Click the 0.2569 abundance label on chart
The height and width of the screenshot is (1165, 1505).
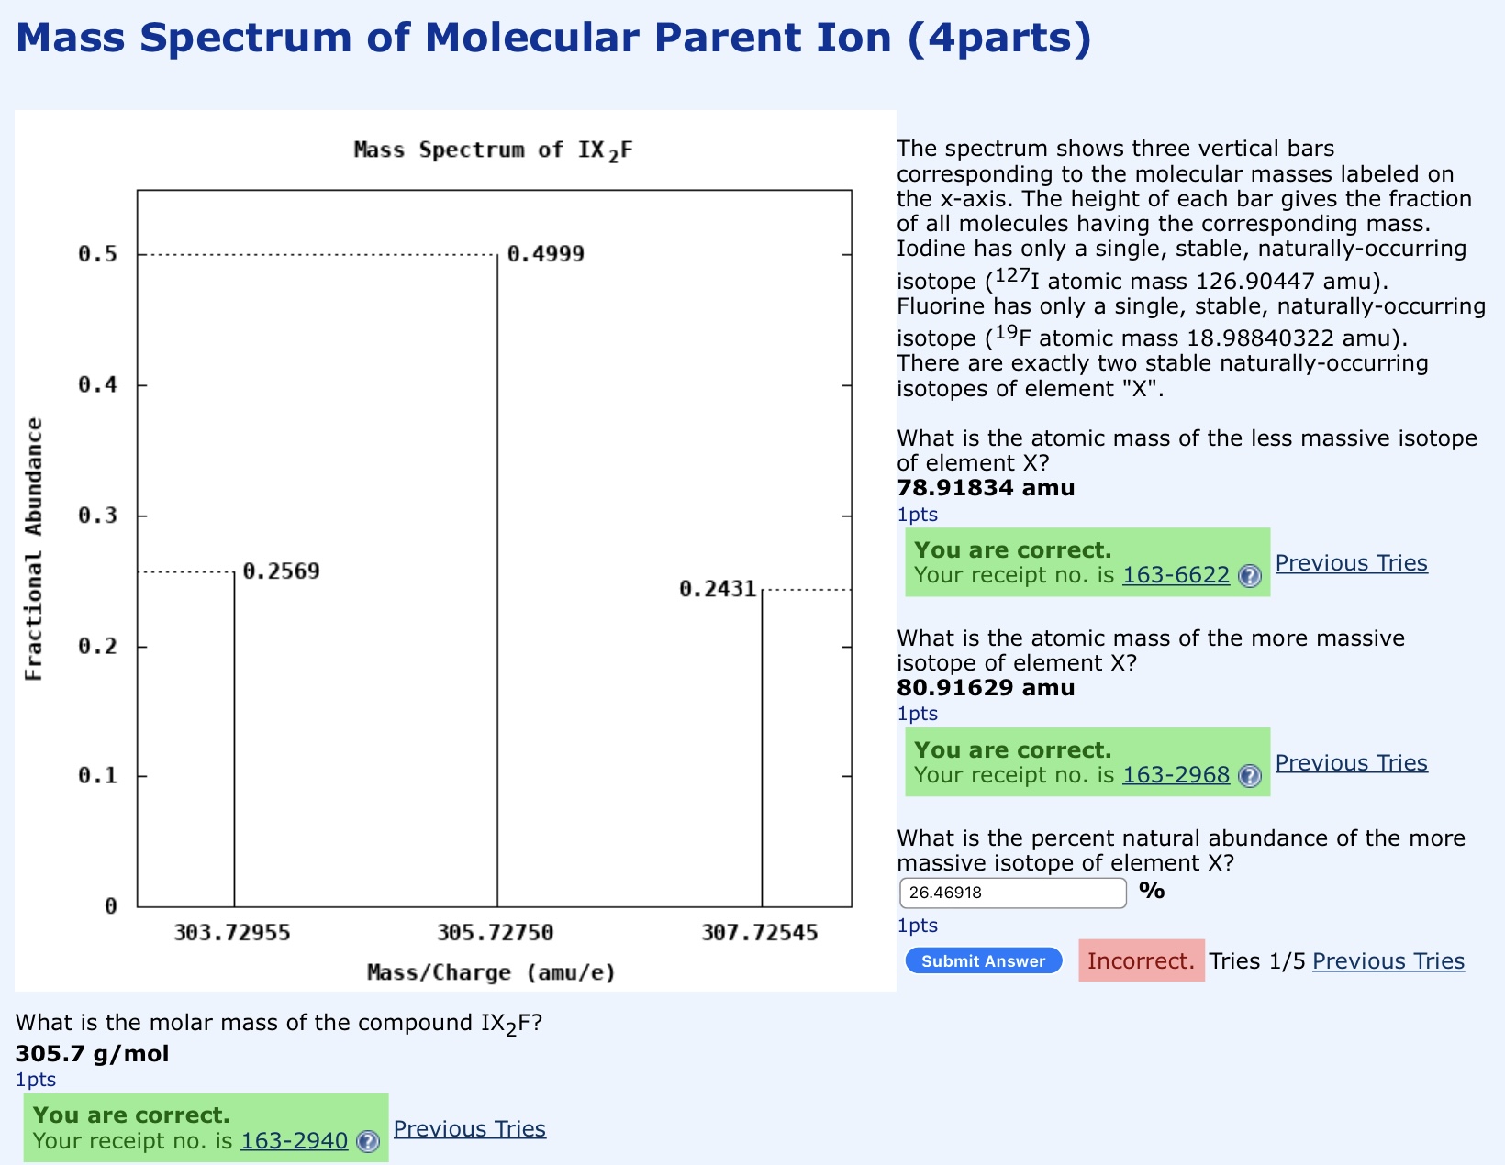[x=280, y=571]
